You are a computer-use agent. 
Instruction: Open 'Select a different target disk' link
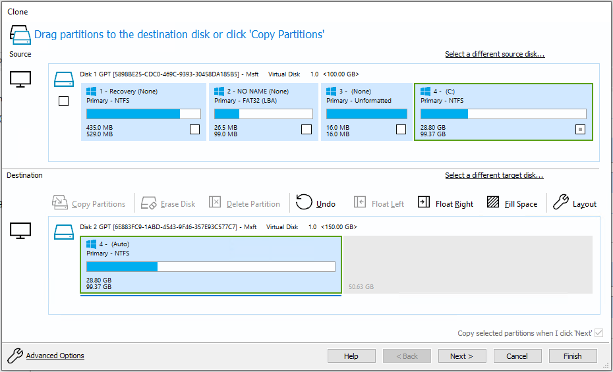click(494, 175)
